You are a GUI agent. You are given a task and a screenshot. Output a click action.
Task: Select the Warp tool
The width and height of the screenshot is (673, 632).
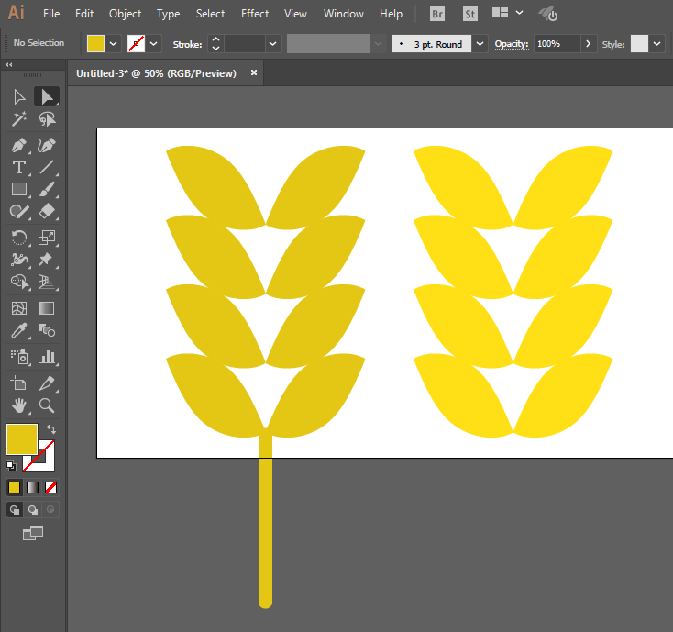19,260
